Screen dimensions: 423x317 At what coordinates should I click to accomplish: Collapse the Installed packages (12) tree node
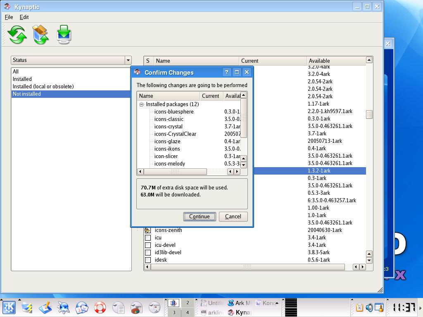pyautogui.click(x=141, y=104)
